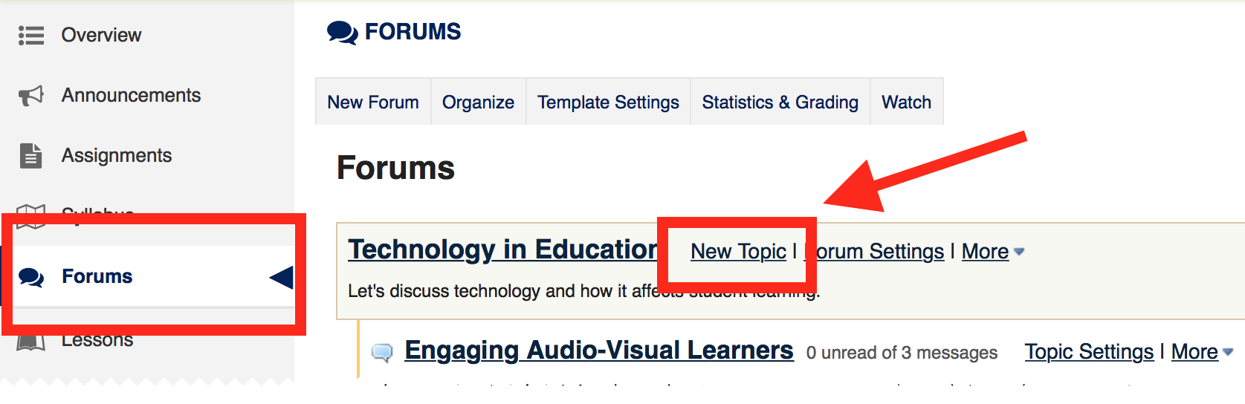Viewport: 1245px width, 404px height.
Task: Click the Lessons book icon
Action: click(30, 342)
